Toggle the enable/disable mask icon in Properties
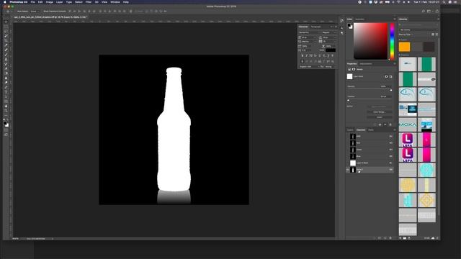Screen dimensions: 461x259 click(385, 124)
